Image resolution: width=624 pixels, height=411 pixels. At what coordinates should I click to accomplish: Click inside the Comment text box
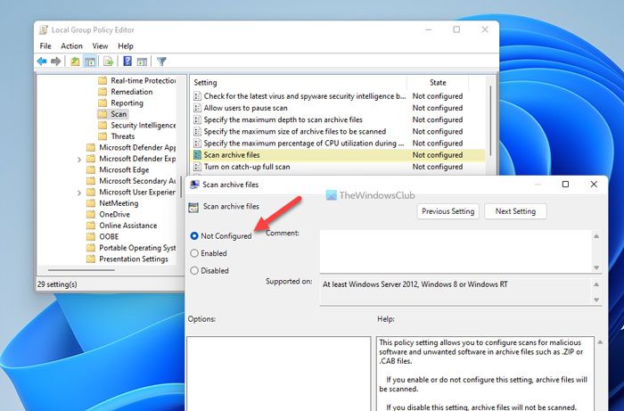click(x=456, y=251)
